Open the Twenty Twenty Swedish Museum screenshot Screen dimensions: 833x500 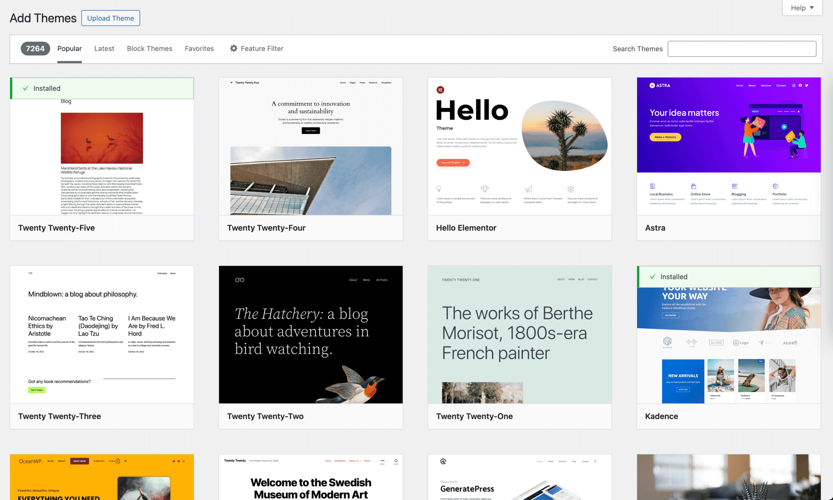click(x=311, y=477)
